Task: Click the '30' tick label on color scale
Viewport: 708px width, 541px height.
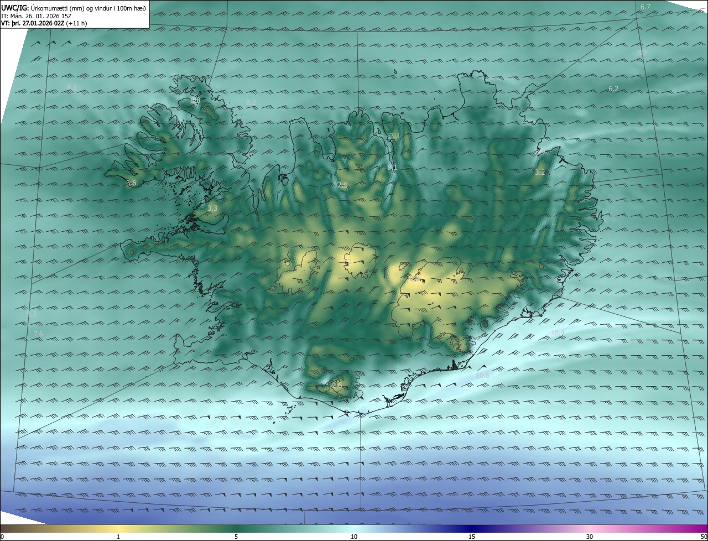Action: tap(590, 537)
